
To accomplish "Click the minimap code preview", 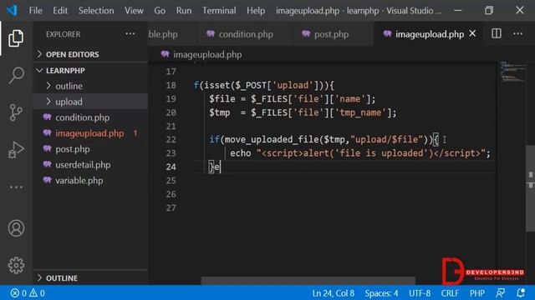I will point(512,72).
